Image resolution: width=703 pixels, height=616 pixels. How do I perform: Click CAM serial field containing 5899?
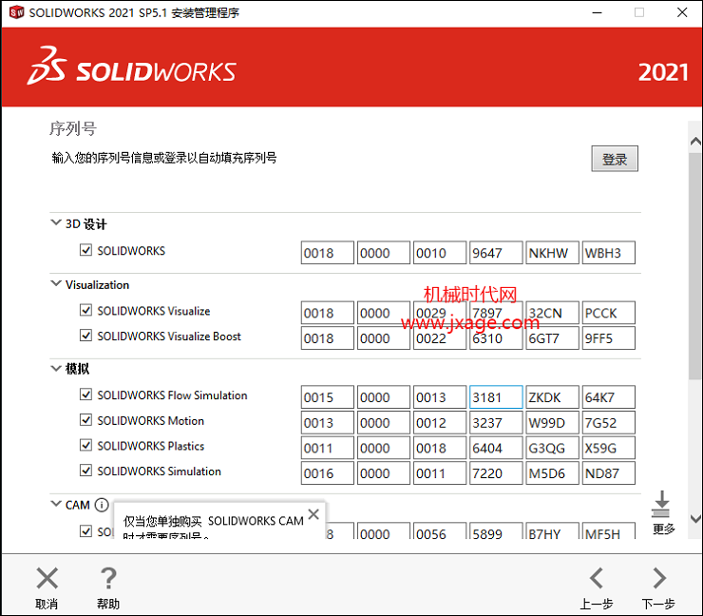point(496,530)
